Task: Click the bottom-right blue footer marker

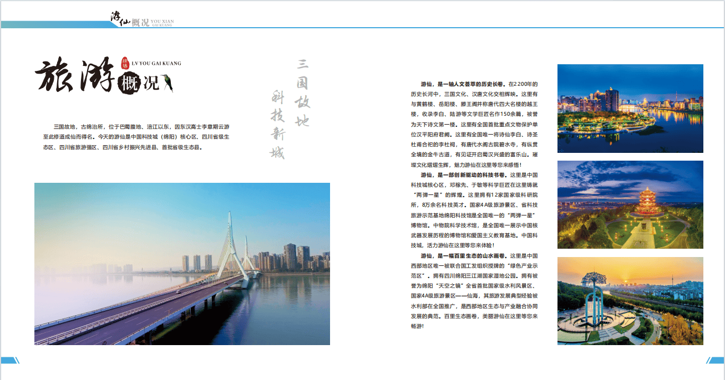Action: tap(715, 361)
